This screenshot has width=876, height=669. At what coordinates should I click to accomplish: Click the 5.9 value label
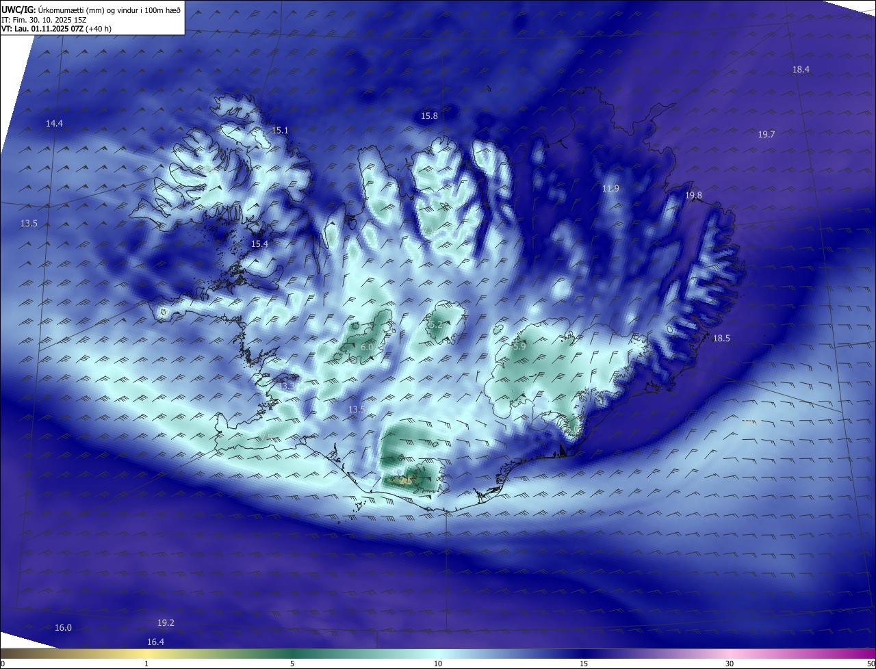(519, 346)
